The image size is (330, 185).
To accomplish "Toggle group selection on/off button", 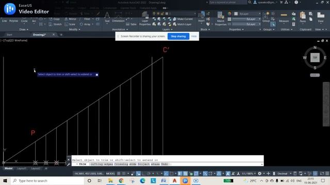I will tap(273, 24).
